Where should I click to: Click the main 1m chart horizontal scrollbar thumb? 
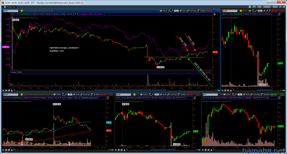coord(130,90)
